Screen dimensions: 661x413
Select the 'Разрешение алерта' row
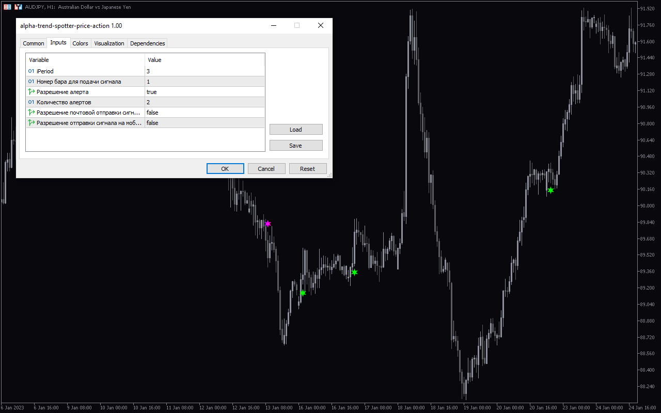point(145,92)
